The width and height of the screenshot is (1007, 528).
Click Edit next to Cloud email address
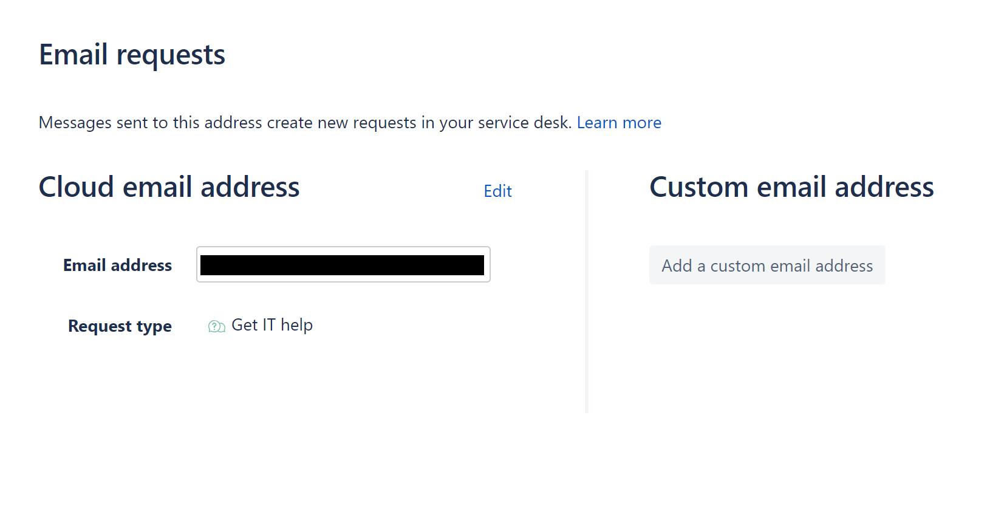point(497,191)
